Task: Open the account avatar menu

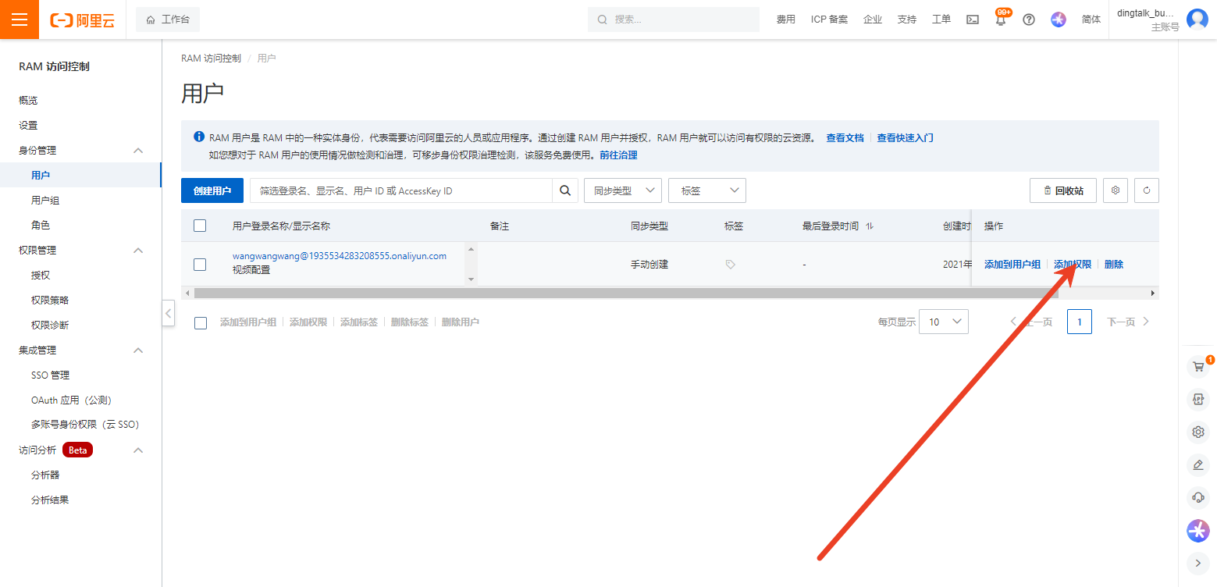Action: coord(1197,20)
